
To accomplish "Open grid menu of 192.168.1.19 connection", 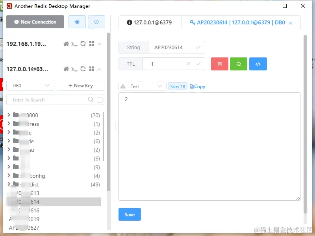I will click(x=92, y=44).
